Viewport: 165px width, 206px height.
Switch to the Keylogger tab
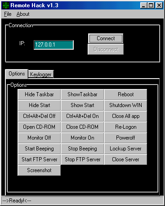click(41, 74)
